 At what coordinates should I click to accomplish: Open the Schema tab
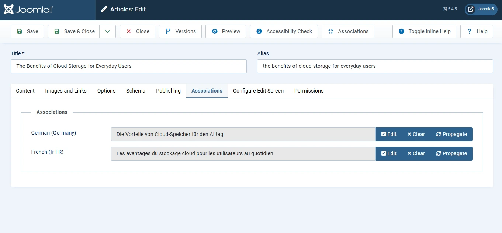pos(136,91)
